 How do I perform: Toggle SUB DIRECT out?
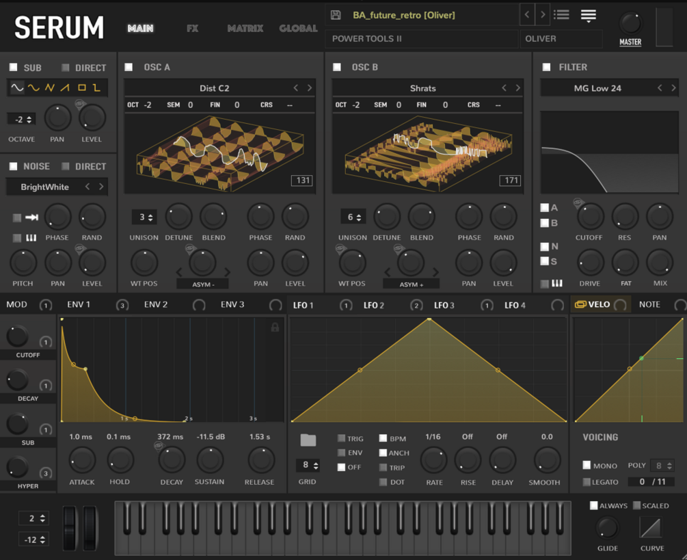[x=66, y=68]
